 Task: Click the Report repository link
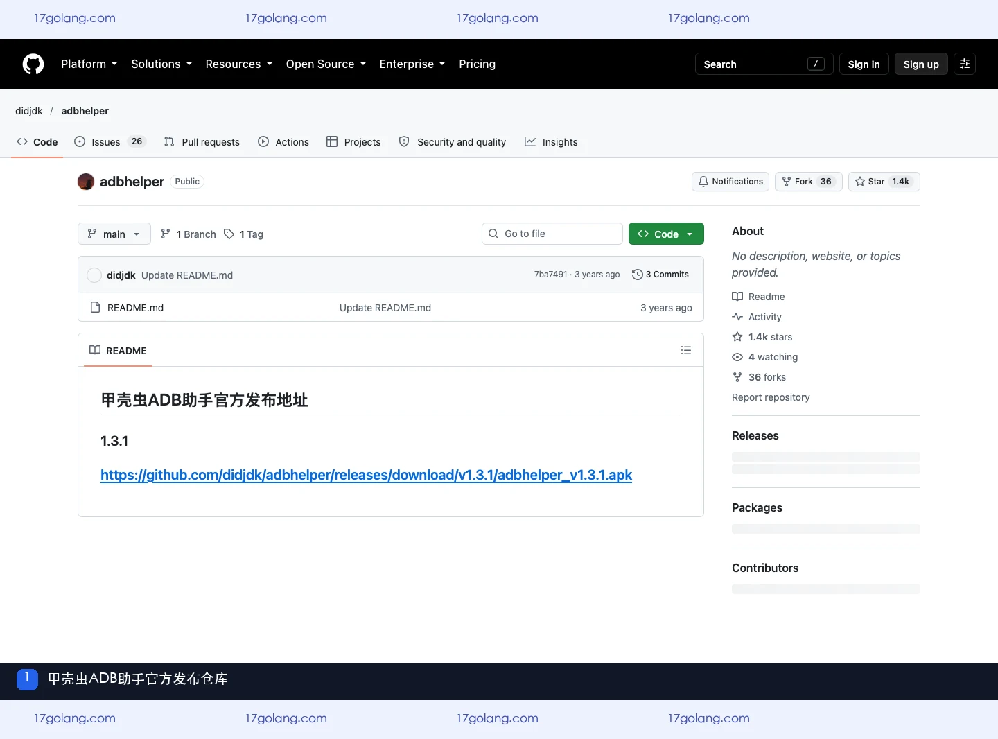tap(771, 397)
